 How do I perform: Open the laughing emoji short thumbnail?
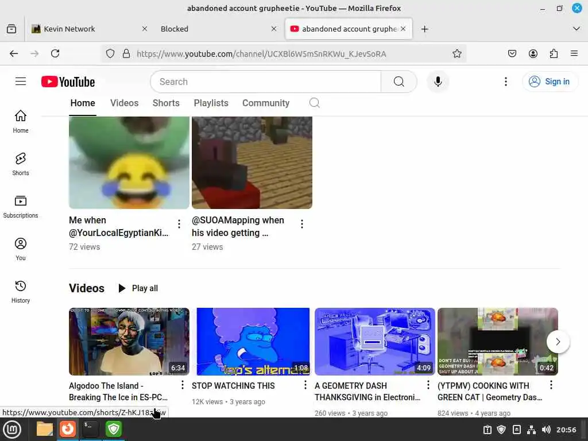point(129,163)
